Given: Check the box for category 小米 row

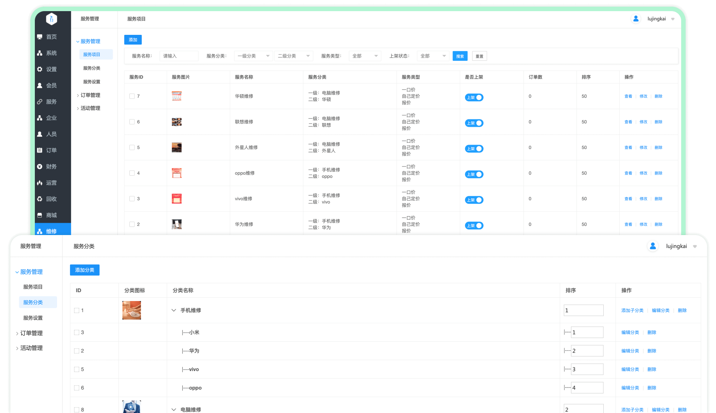Looking at the screenshot, I should click(77, 333).
